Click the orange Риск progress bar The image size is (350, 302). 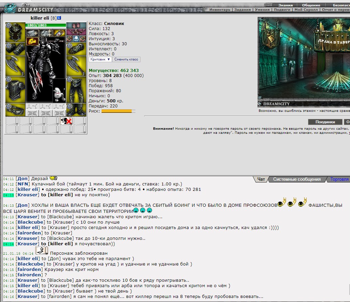coord(118,111)
